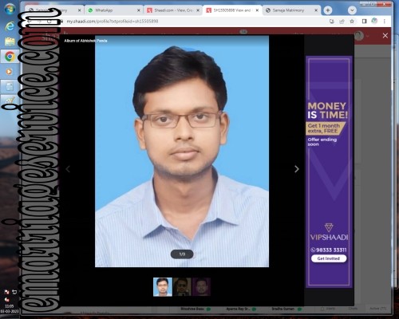The height and width of the screenshot is (319, 399).
Task: Launch Internet Explorer from the taskbar
Action: tap(10, 26)
